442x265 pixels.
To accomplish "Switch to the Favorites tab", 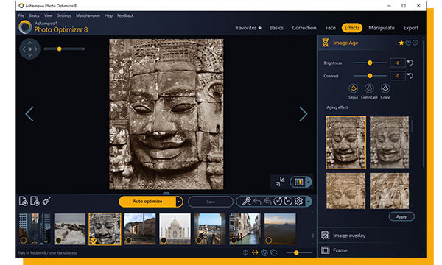I will coord(249,28).
